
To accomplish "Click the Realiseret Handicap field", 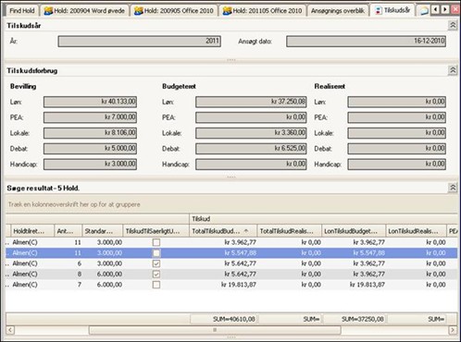I will click(x=397, y=165).
